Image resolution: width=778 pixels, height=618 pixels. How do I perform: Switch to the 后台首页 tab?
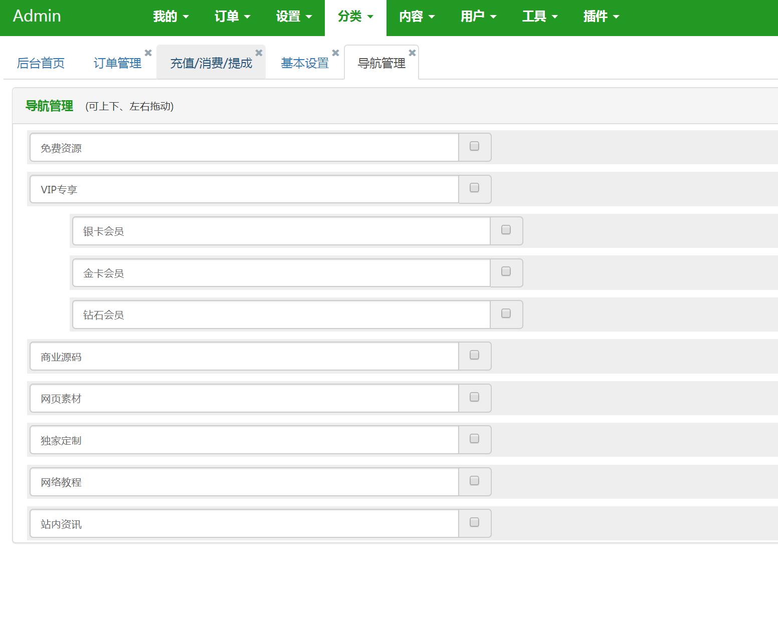41,63
